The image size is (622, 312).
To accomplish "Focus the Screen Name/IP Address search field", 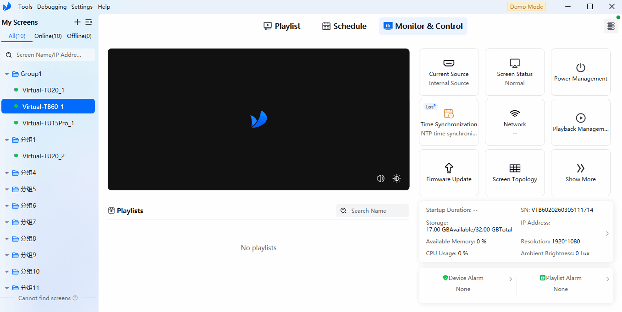I will click(x=48, y=55).
